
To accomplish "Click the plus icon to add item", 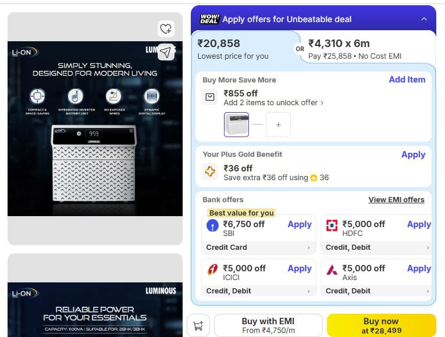I will 278,124.
